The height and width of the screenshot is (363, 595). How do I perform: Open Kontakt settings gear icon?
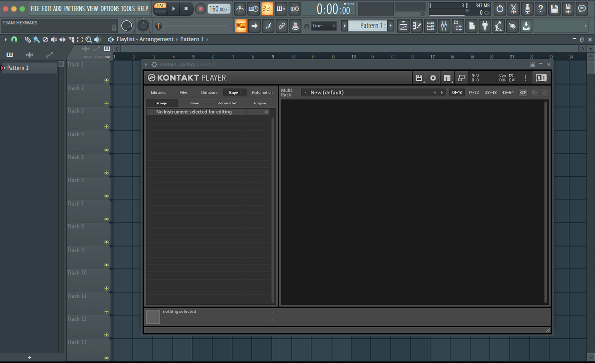433,78
